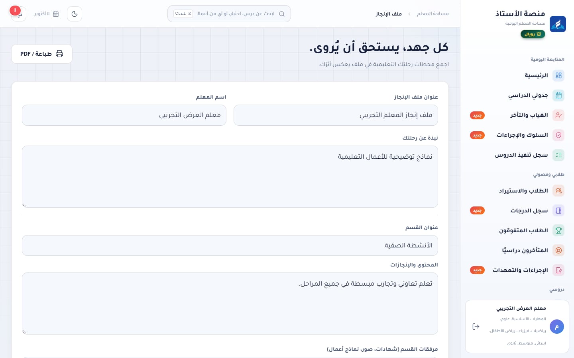Click the طباعة / PDF button

(x=42, y=54)
